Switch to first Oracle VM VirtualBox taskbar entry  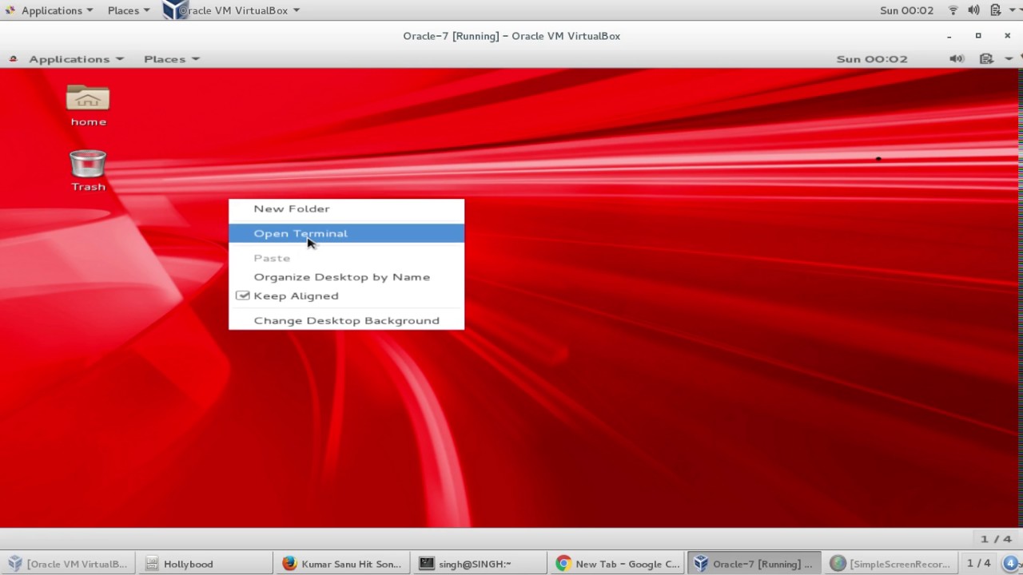tap(68, 564)
